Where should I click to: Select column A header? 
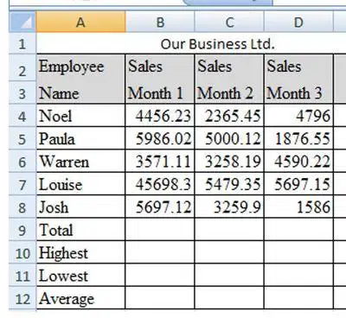(x=80, y=22)
